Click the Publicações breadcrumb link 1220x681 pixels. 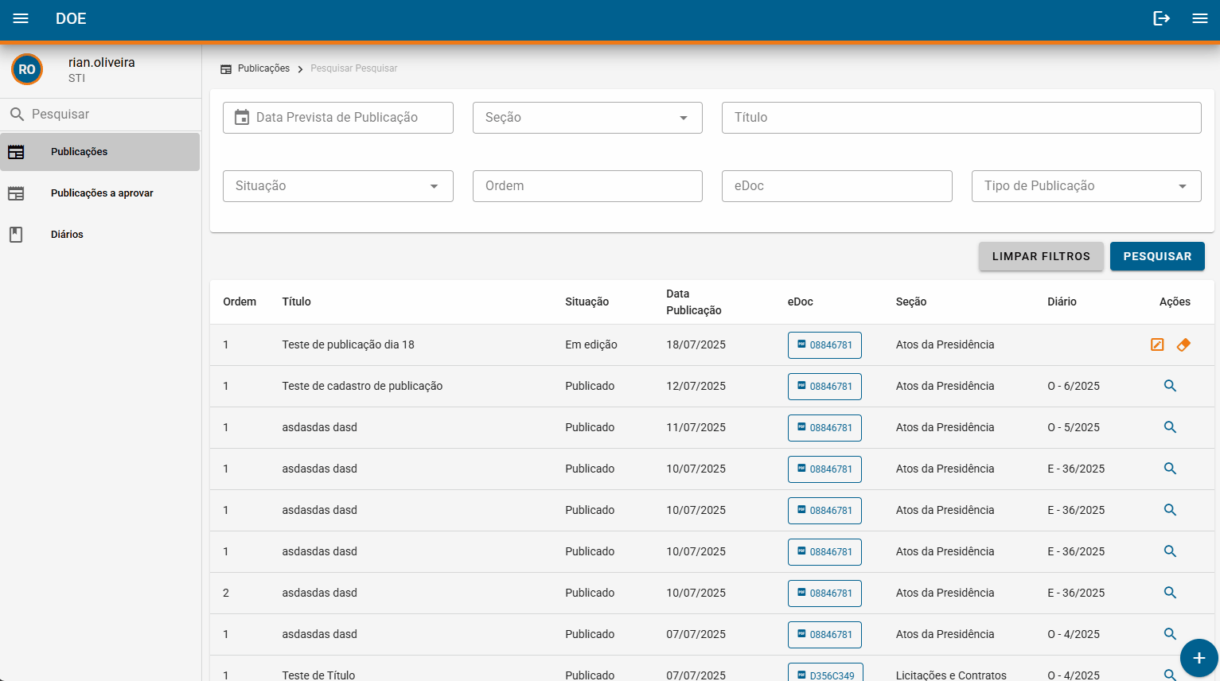pyautogui.click(x=263, y=68)
